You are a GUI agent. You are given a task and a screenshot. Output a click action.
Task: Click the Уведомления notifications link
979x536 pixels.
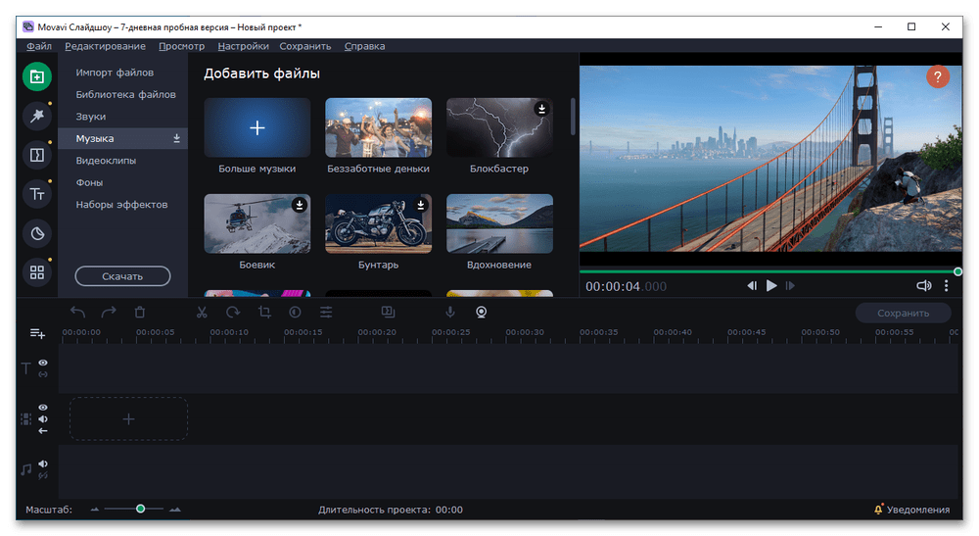[911, 510]
